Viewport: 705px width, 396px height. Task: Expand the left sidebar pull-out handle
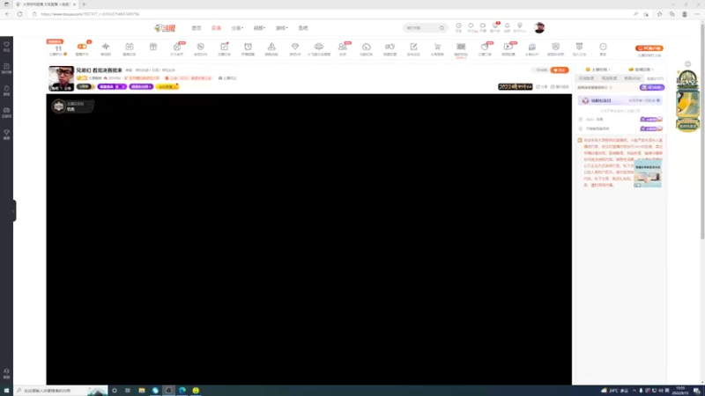[14, 210]
